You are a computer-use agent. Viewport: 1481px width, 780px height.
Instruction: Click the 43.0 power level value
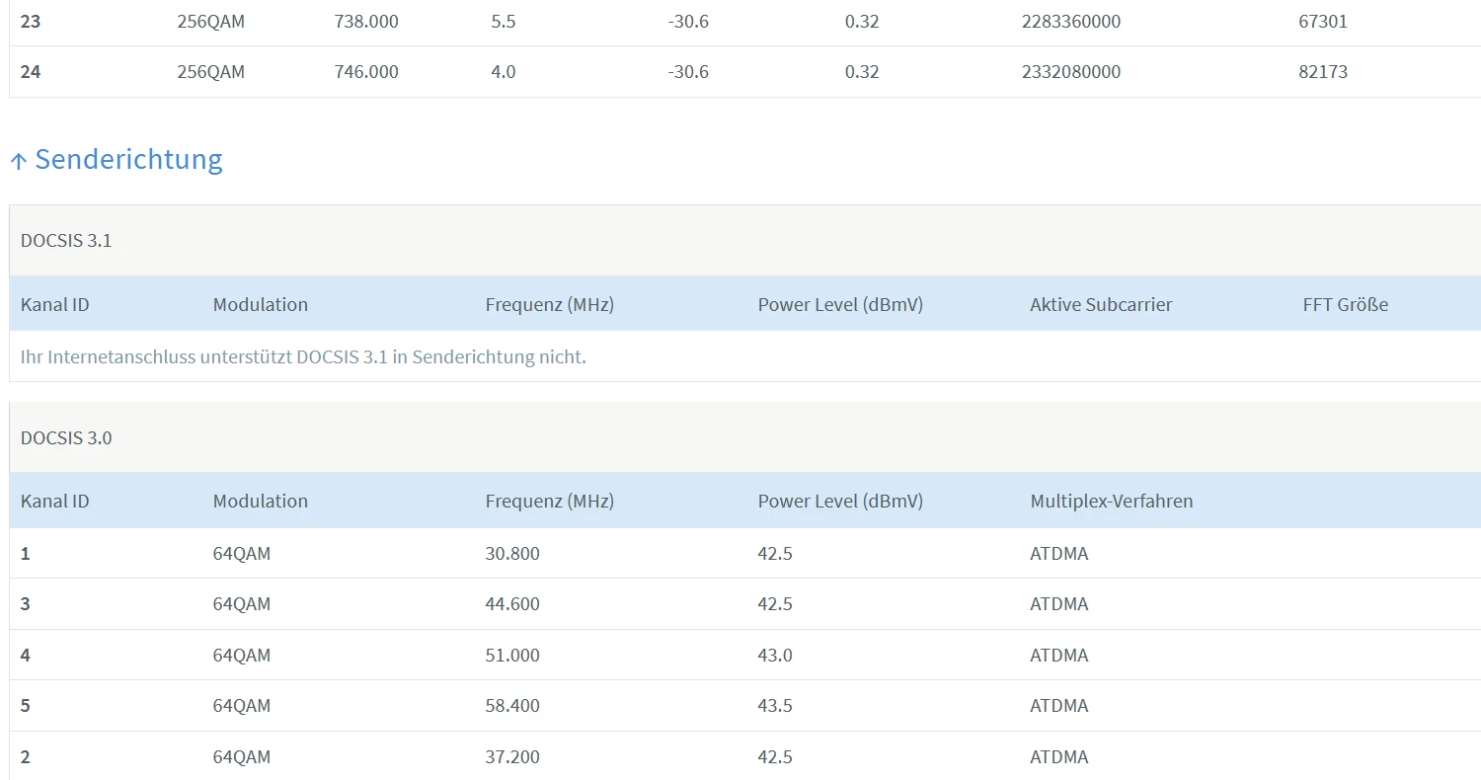pos(775,655)
